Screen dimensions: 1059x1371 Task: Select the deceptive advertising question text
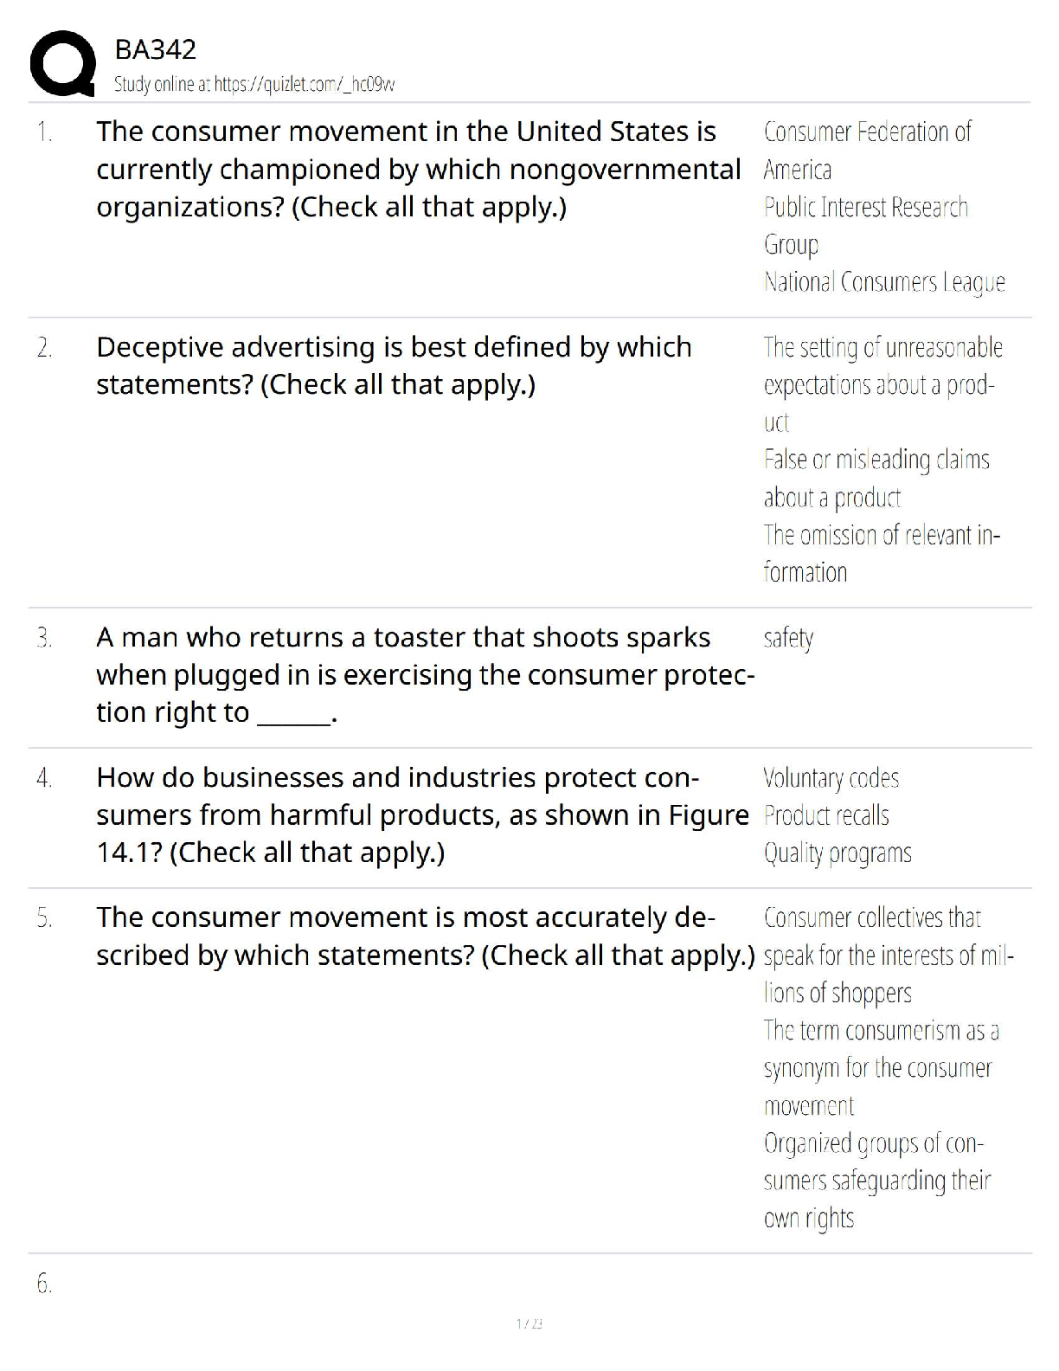(x=394, y=365)
